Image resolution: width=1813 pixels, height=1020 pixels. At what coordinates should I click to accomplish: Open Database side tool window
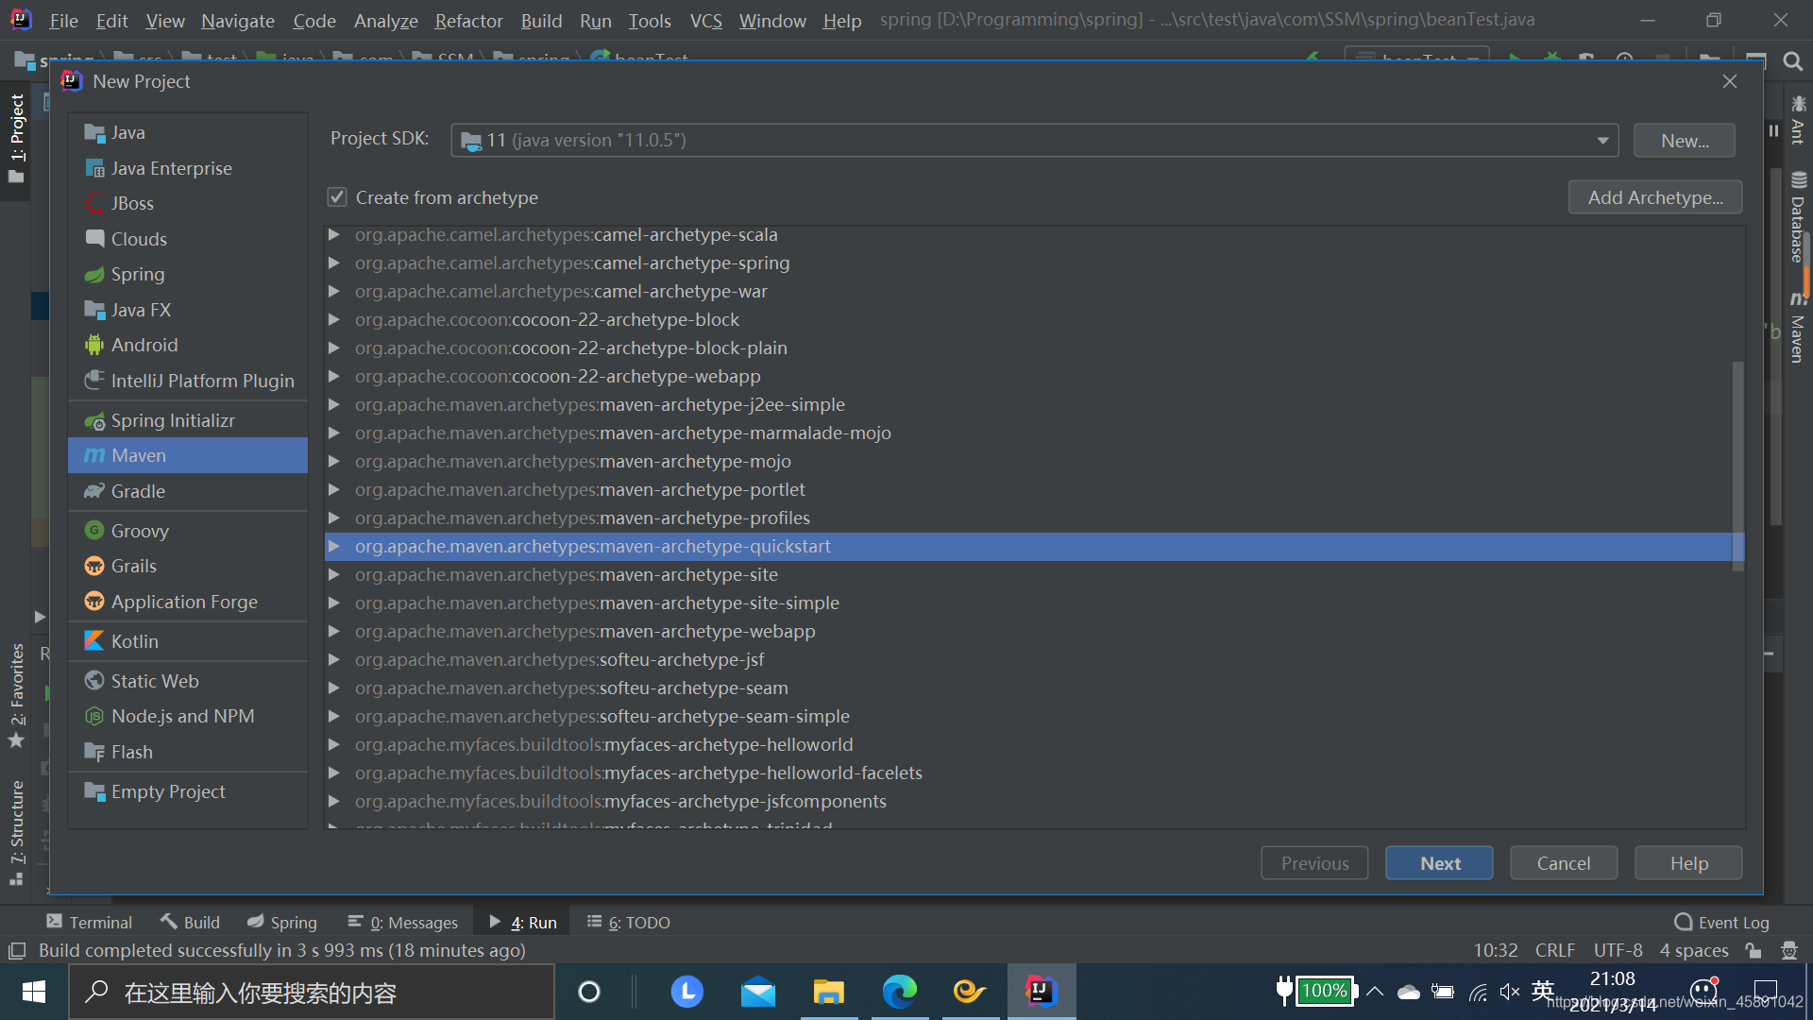point(1797,217)
